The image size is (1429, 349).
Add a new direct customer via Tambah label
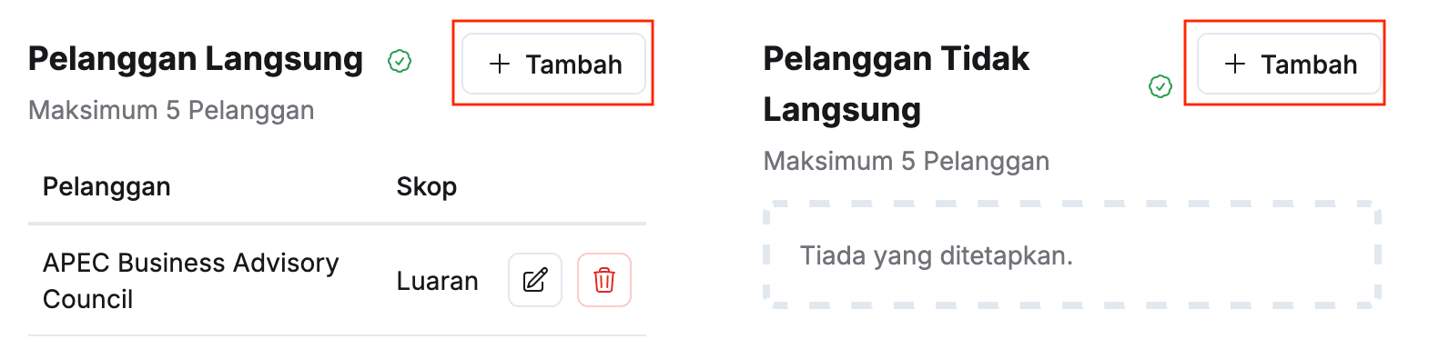[x=574, y=65]
